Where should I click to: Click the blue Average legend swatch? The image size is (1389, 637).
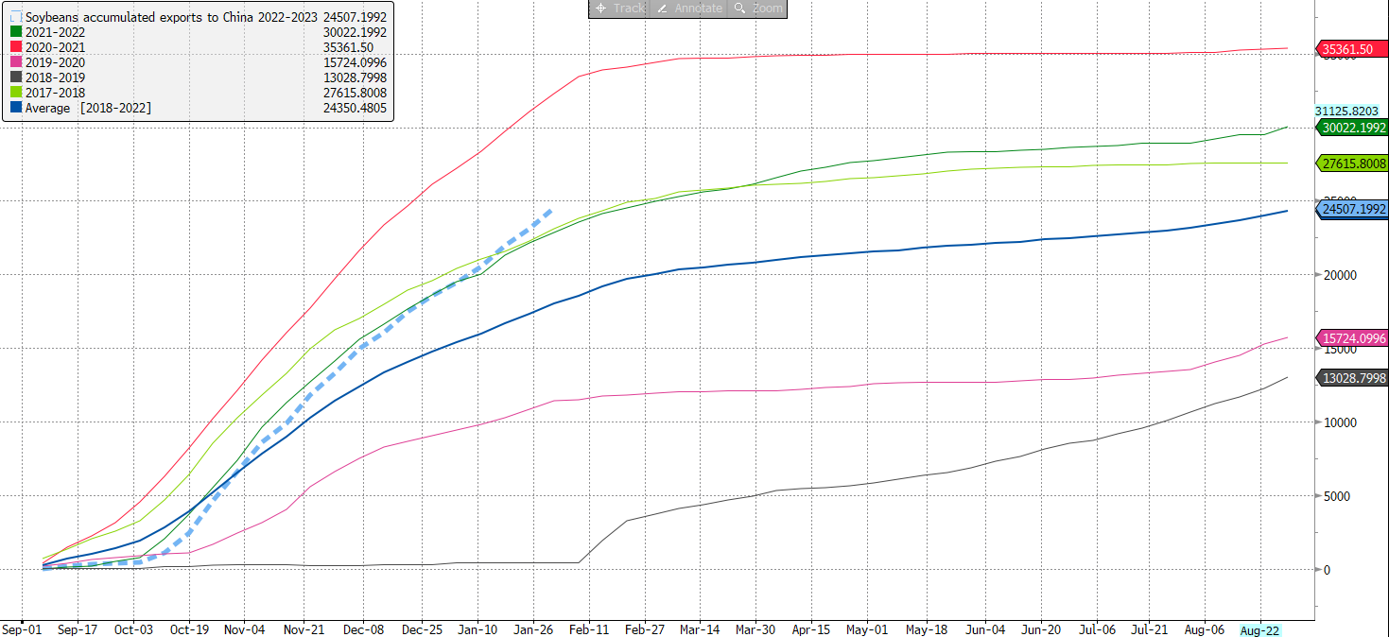(16, 108)
